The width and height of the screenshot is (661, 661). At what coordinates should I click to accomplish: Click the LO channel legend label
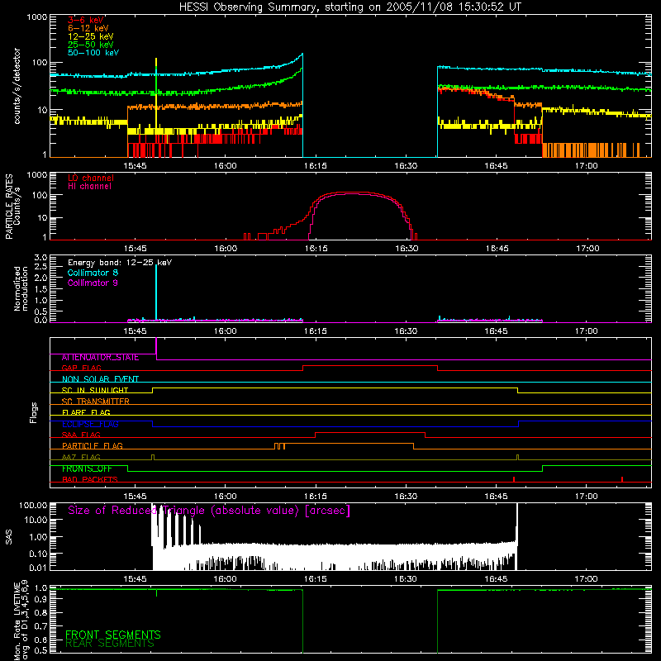91,178
